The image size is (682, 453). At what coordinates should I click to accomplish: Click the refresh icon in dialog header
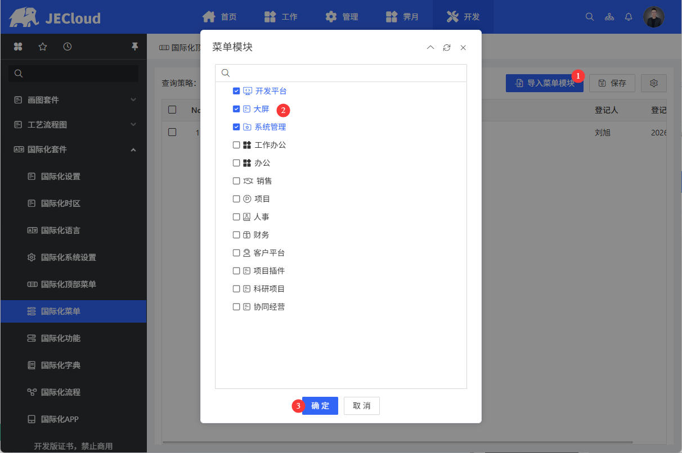tap(447, 48)
